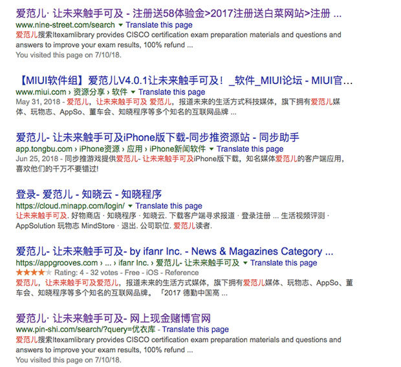Click 'You visited this page' under nine-street result
The height and width of the screenshot is (367, 401).
(69, 55)
